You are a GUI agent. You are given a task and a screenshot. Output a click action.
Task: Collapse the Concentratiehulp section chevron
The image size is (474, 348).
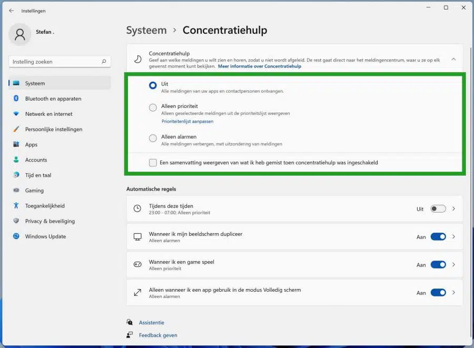(453, 59)
